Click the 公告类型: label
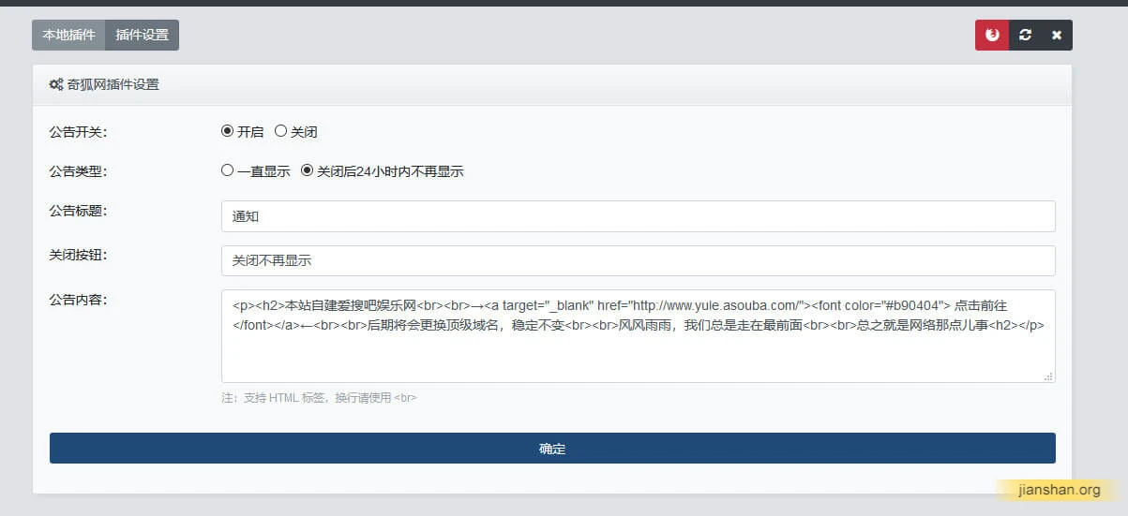The image size is (1128, 516). 78,171
